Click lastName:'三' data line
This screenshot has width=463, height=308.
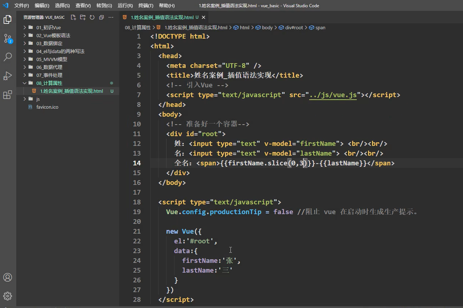[x=207, y=270]
